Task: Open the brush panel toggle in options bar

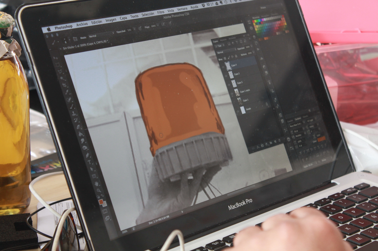Action: [x=75, y=39]
